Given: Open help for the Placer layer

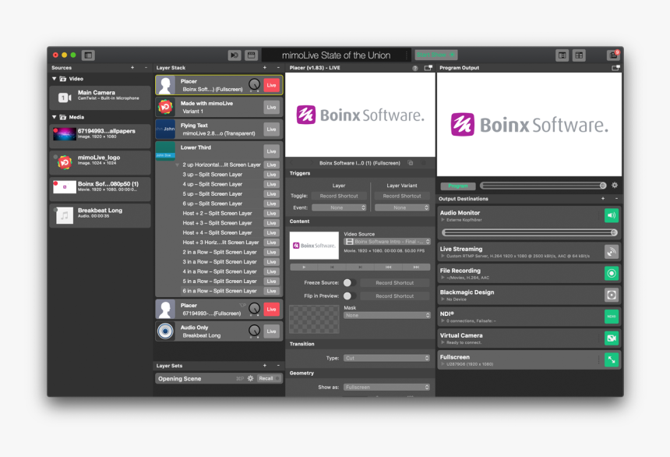Looking at the screenshot, I should coord(415,68).
